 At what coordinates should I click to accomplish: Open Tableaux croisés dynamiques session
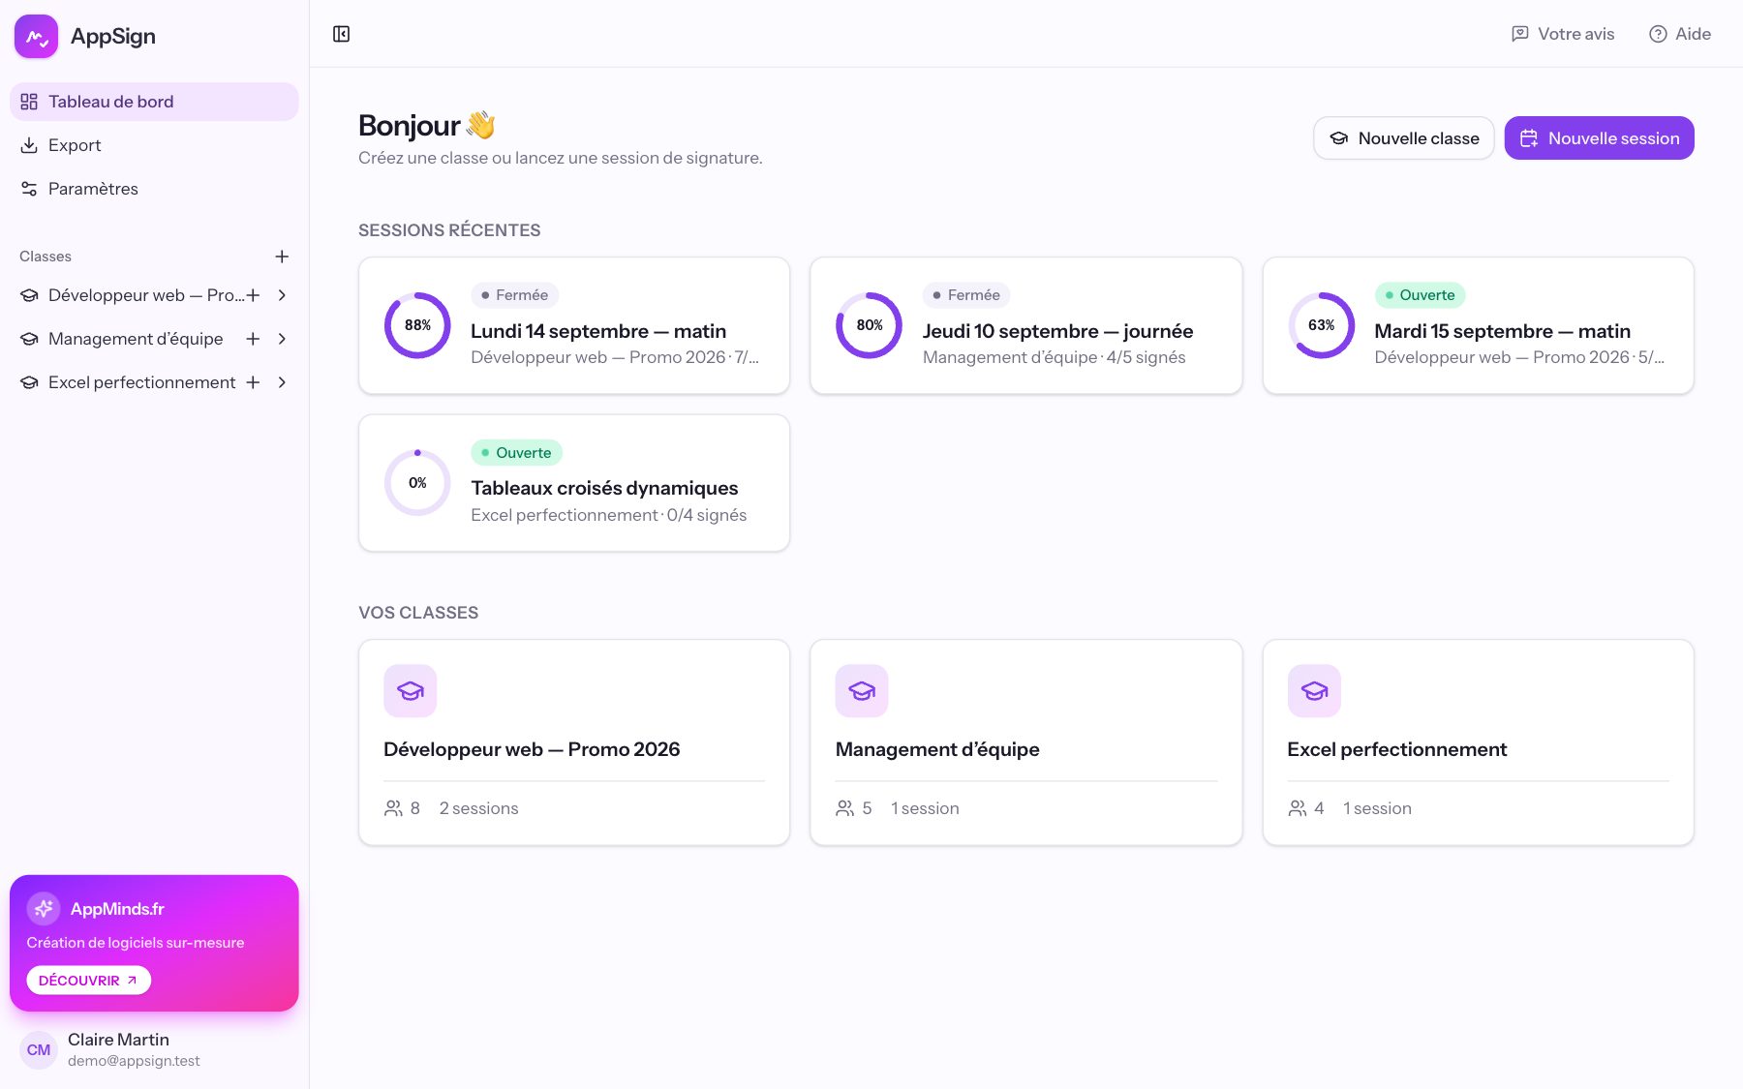[x=574, y=483]
